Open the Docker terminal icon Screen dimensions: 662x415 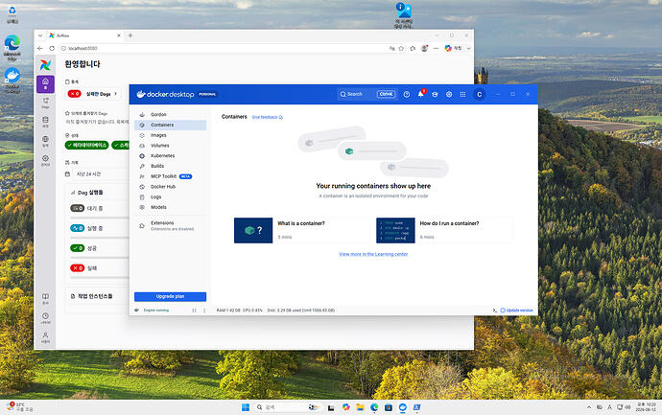click(494, 311)
